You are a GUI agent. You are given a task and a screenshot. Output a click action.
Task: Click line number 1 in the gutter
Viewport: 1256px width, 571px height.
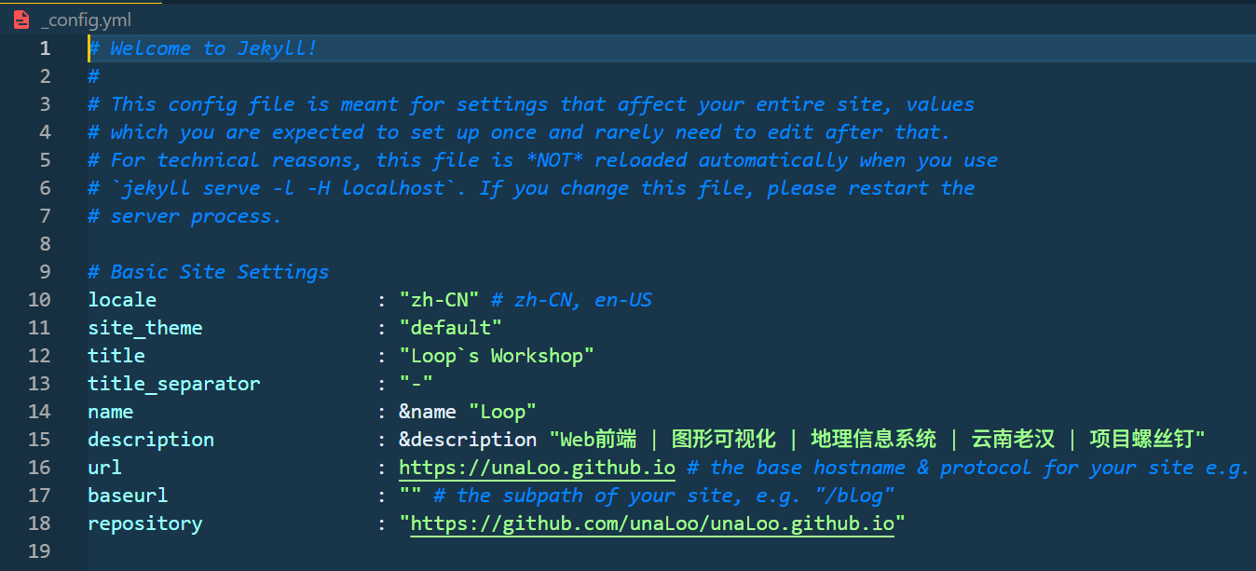45,48
